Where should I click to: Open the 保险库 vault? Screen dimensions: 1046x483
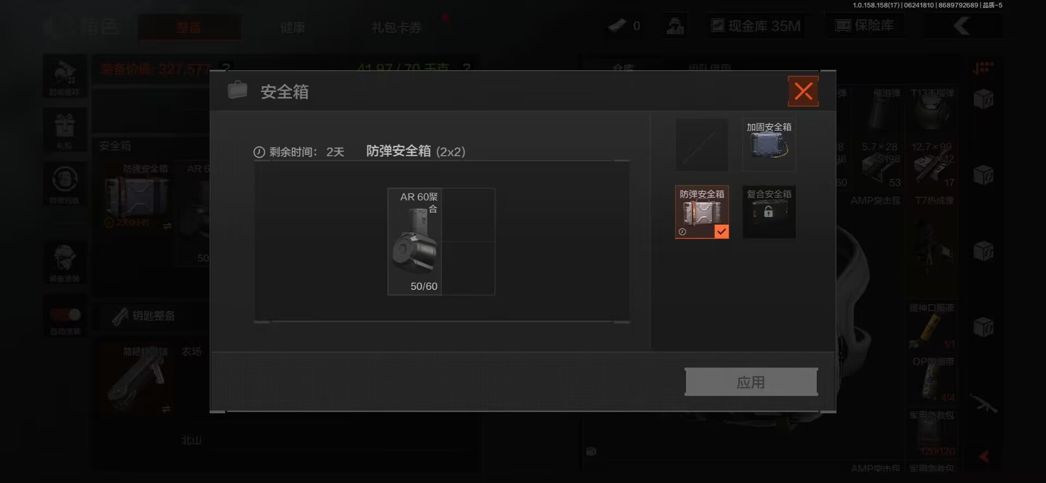point(865,26)
